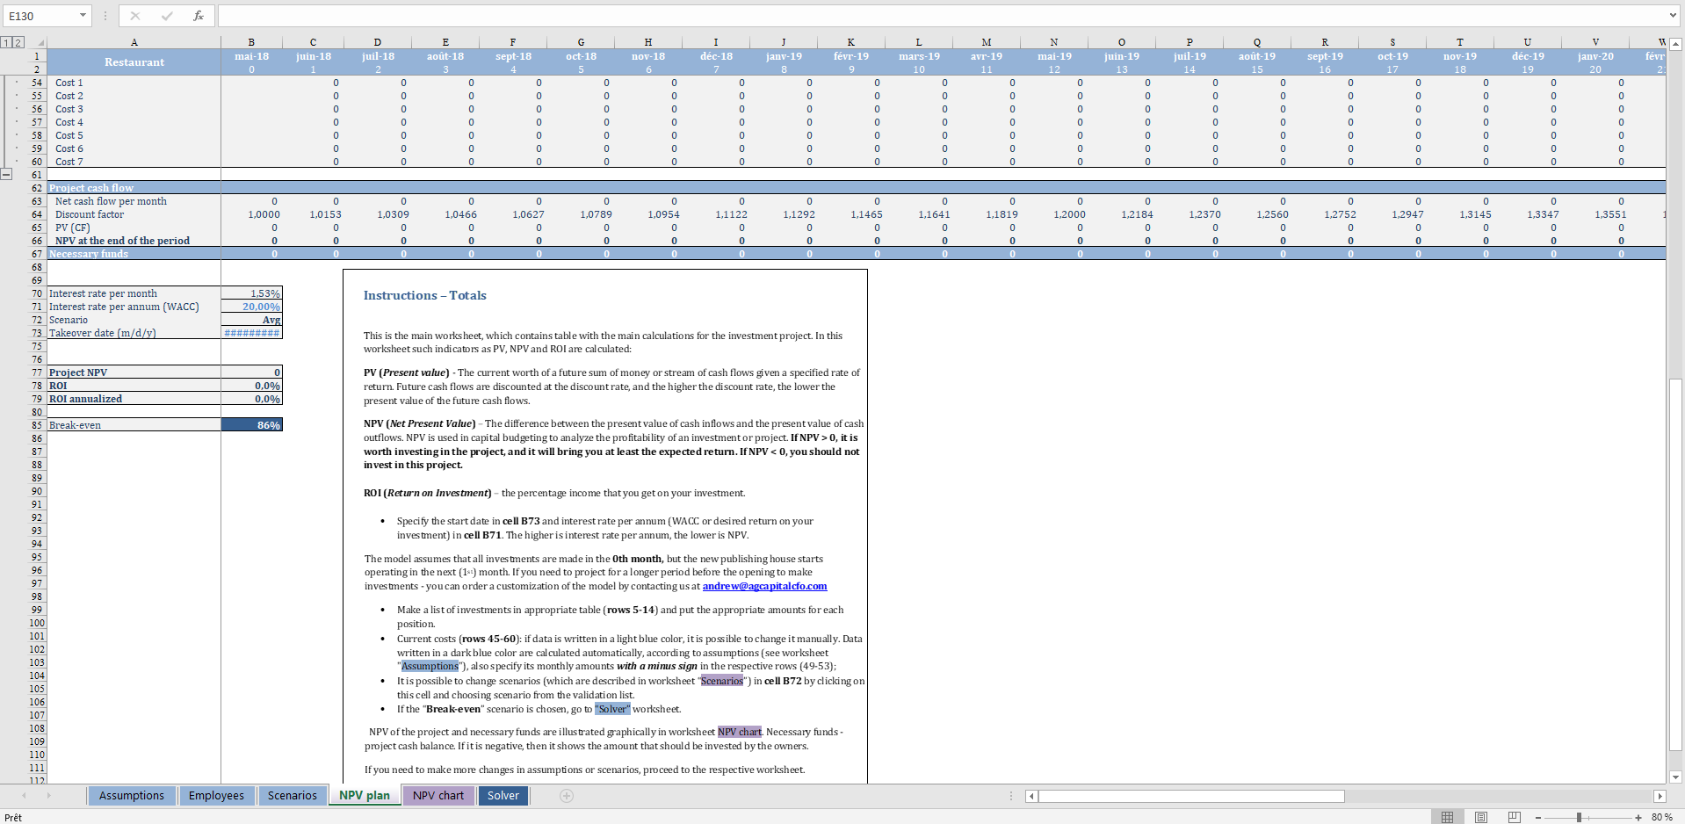Open the NPV chart sheet tab
This screenshot has width=1685, height=824.
click(x=438, y=796)
